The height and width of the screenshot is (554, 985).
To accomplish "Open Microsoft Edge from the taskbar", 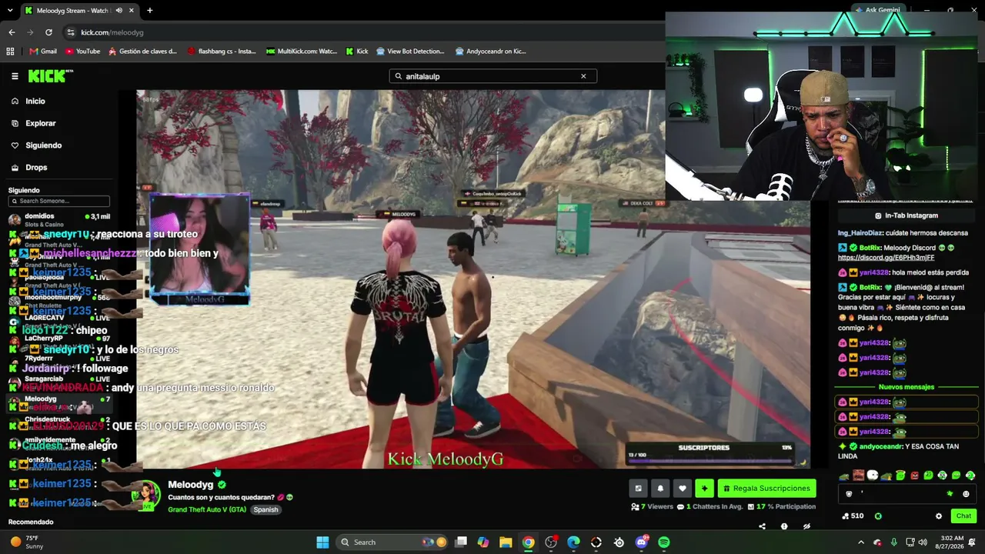I will (573, 542).
